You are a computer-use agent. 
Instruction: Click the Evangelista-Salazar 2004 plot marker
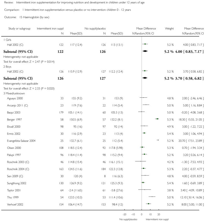(x=158, y=140)
